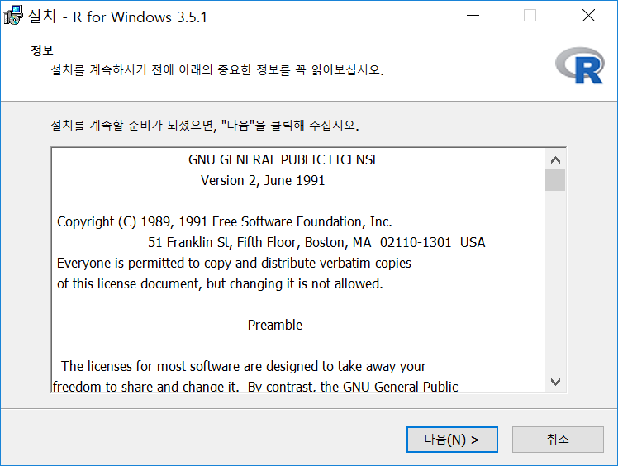Click the '51 Franklin St, Fifth Floor' address line
This screenshot has width=618, height=466.
click(316, 242)
